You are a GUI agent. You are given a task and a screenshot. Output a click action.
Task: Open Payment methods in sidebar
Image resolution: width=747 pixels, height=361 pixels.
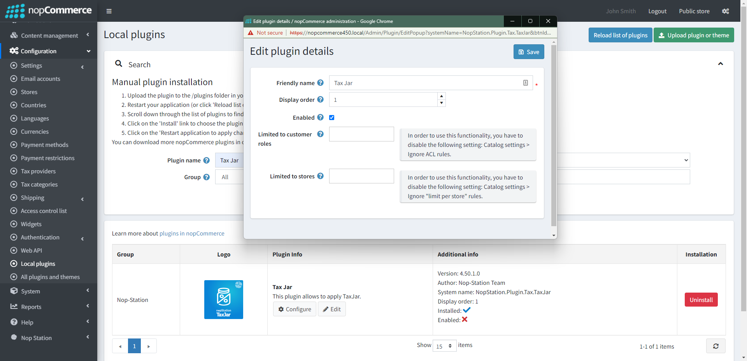pyautogui.click(x=44, y=145)
